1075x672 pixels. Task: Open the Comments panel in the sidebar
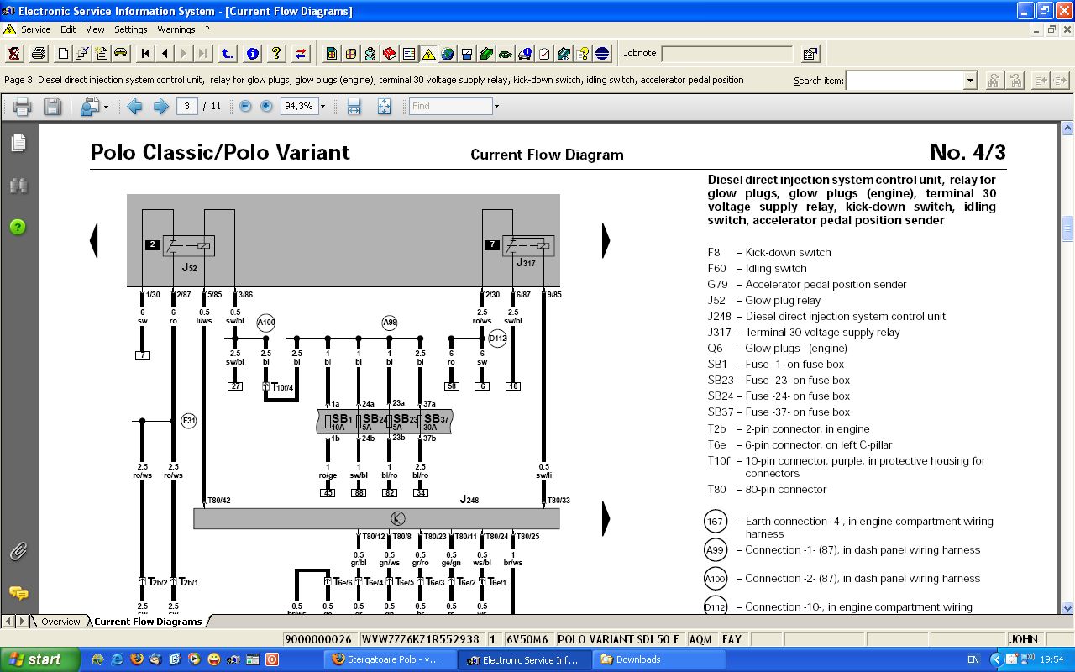[18, 594]
